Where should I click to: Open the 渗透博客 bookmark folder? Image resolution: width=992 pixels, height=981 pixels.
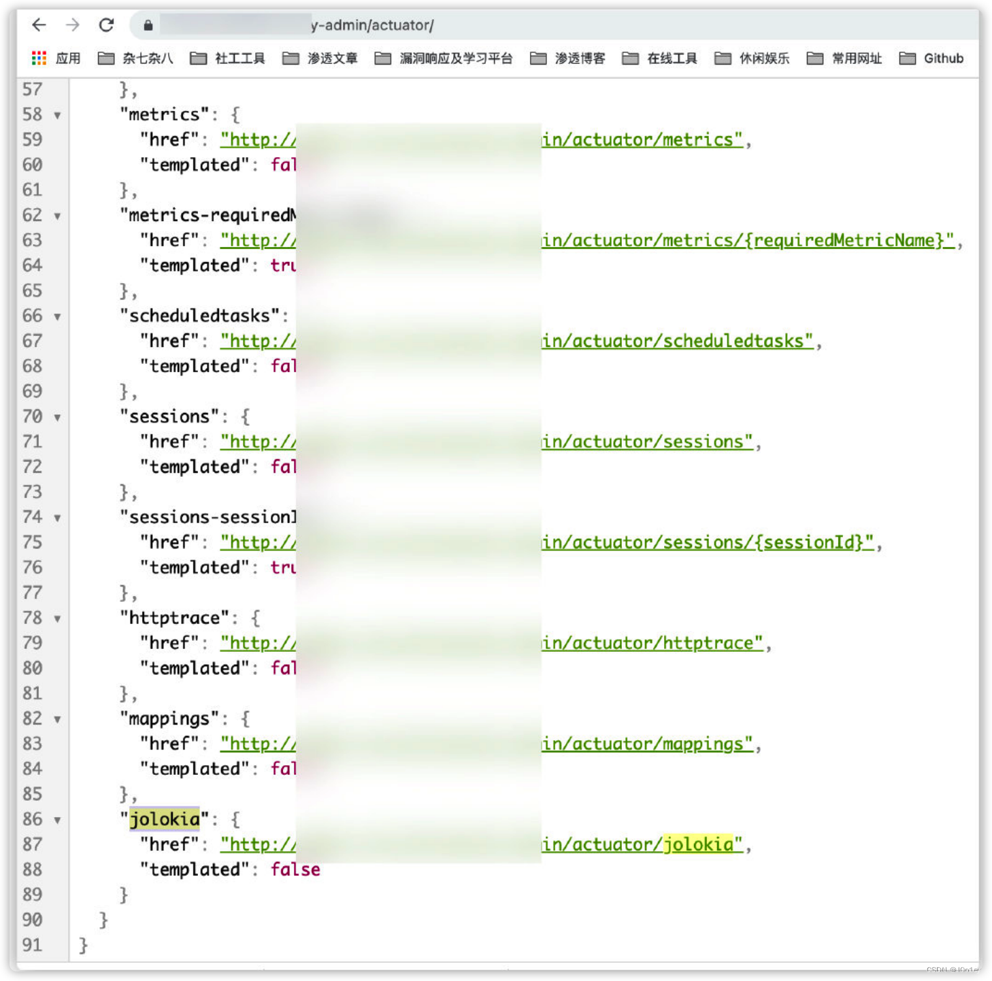pyautogui.click(x=567, y=59)
